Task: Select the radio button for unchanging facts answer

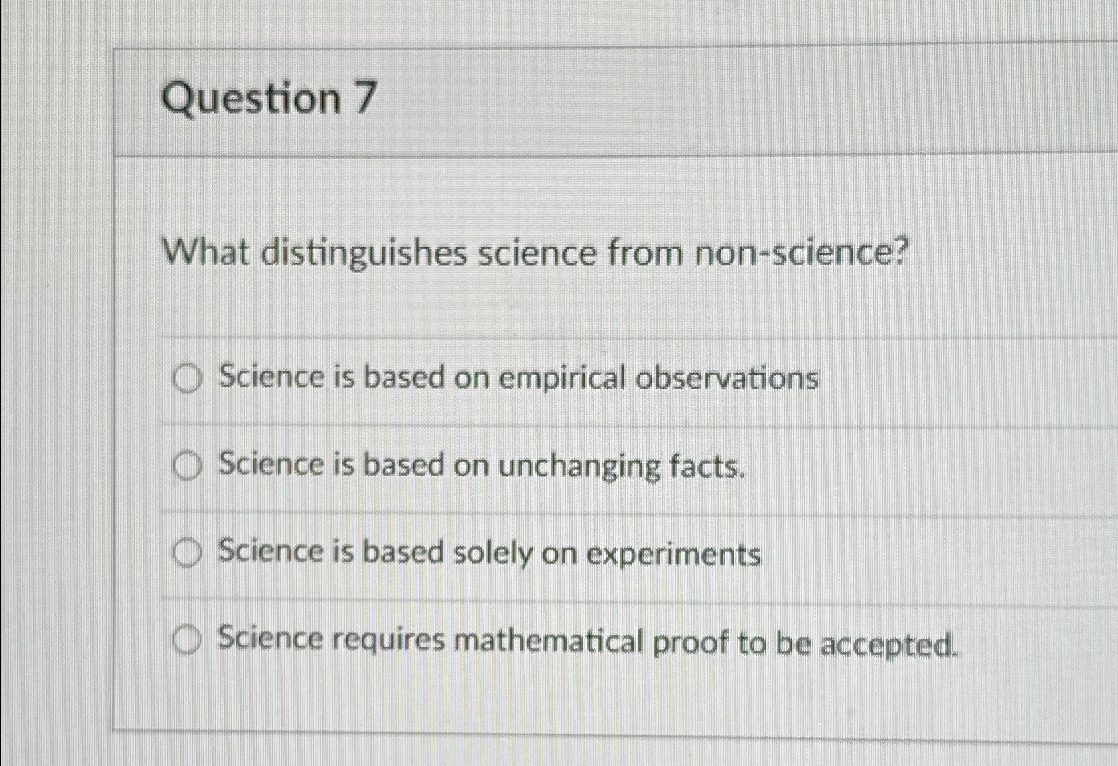Action: tap(188, 466)
